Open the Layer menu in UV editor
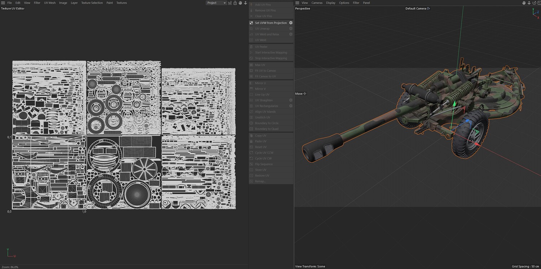The image size is (541, 269). (x=74, y=3)
